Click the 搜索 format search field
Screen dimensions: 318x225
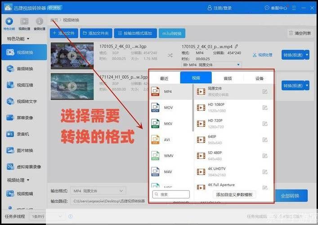point(171,194)
